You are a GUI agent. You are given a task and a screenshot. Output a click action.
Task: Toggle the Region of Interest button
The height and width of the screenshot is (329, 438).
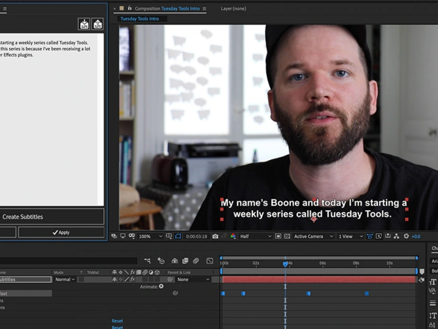pos(278,236)
